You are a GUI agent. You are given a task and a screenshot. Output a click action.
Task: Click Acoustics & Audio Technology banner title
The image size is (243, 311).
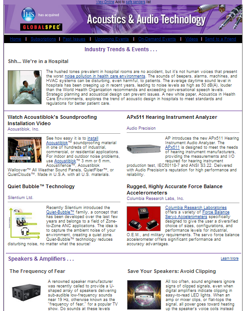point(146,19)
